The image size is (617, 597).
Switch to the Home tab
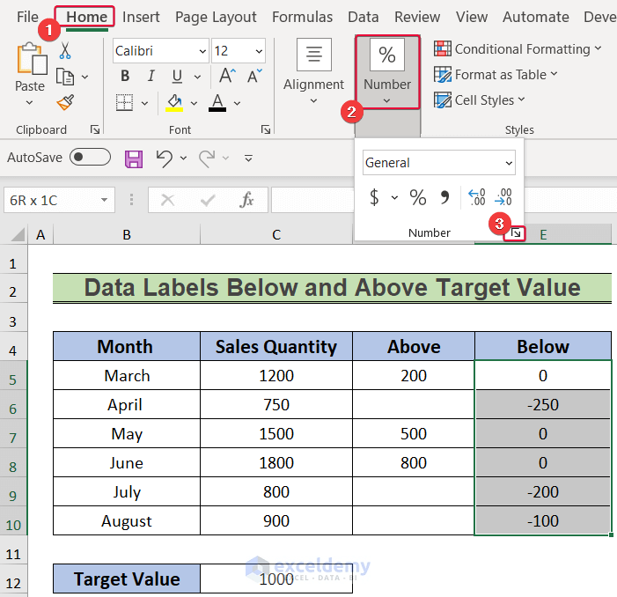pyautogui.click(x=86, y=17)
